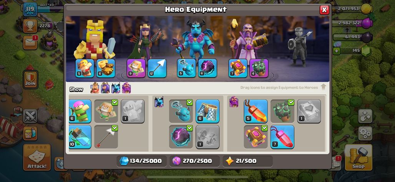The height and width of the screenshot is (182, 395).
Task: Click the Barbarian King's Earthquake Boots slot
Action: [106, 68]
